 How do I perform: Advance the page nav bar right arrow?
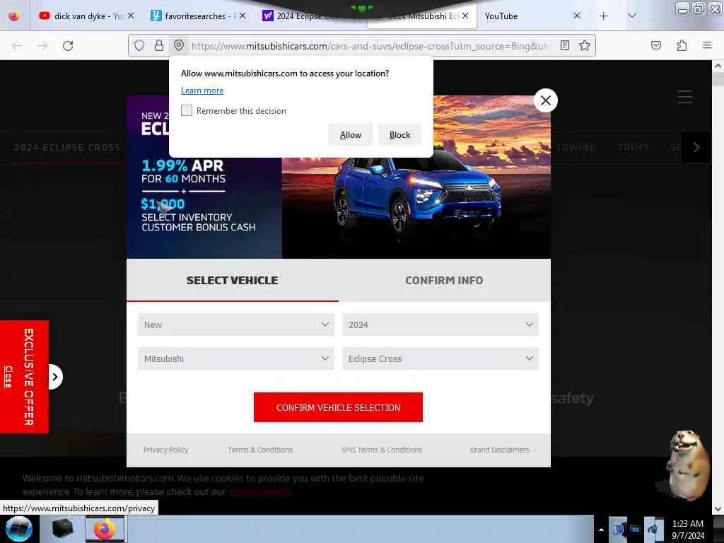pos(696,147)
